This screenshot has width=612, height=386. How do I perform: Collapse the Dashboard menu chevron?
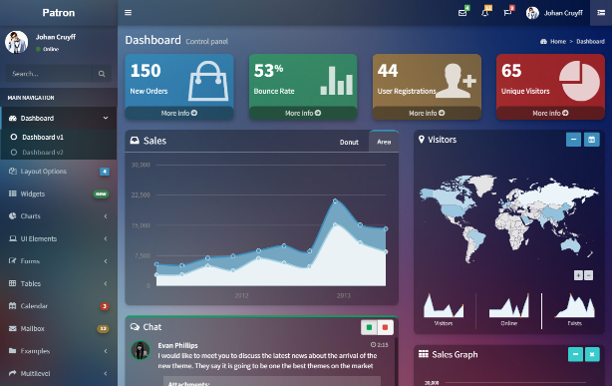click(106, 118)
